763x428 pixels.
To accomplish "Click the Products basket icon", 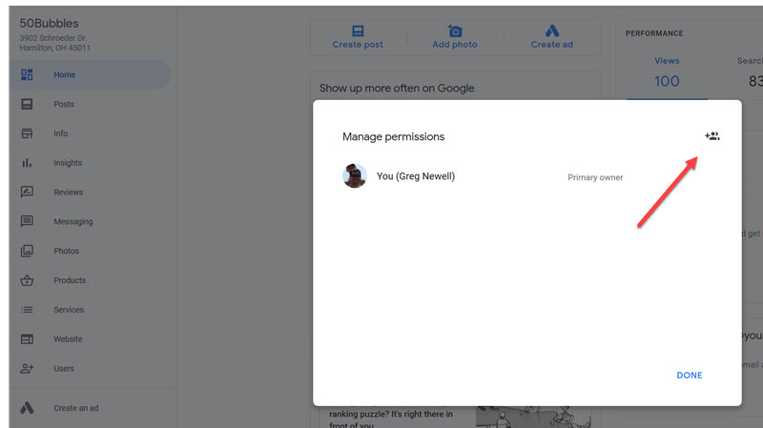I will coord(27,280).
